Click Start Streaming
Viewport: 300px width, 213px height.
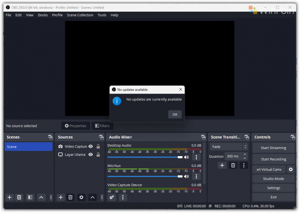pyautogui.click(x=274, y=148)
